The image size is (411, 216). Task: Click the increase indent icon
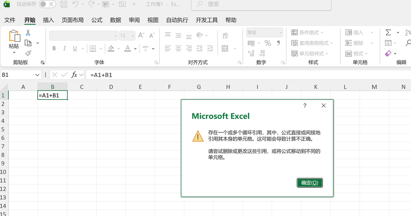(x=210, y=48)
